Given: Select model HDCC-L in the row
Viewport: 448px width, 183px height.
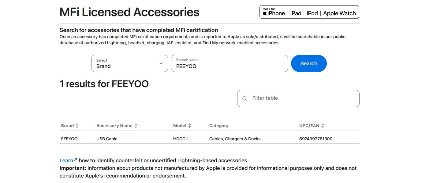Looking at the screenshot, I should [x=181, y=139].
